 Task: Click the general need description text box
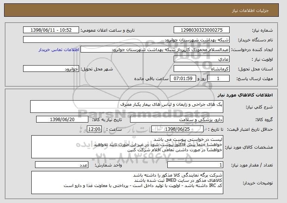pos(127,107)
